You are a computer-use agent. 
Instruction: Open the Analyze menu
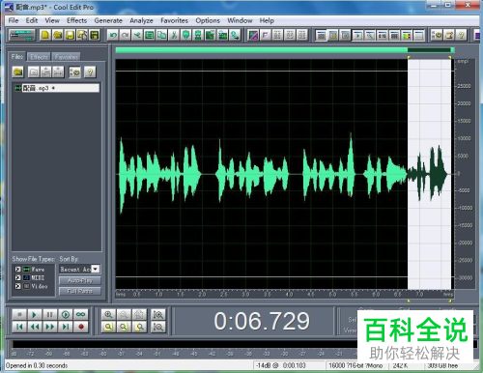point(141,20)
